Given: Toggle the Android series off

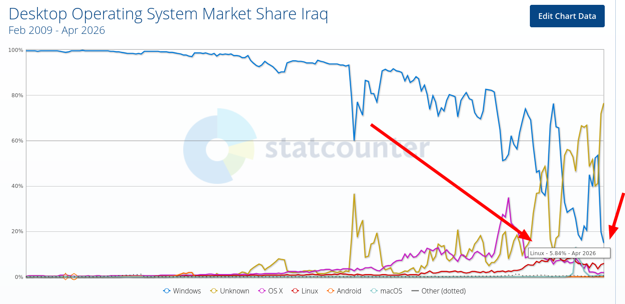Looking at the screenshot, I should click(x=344, y=291).
